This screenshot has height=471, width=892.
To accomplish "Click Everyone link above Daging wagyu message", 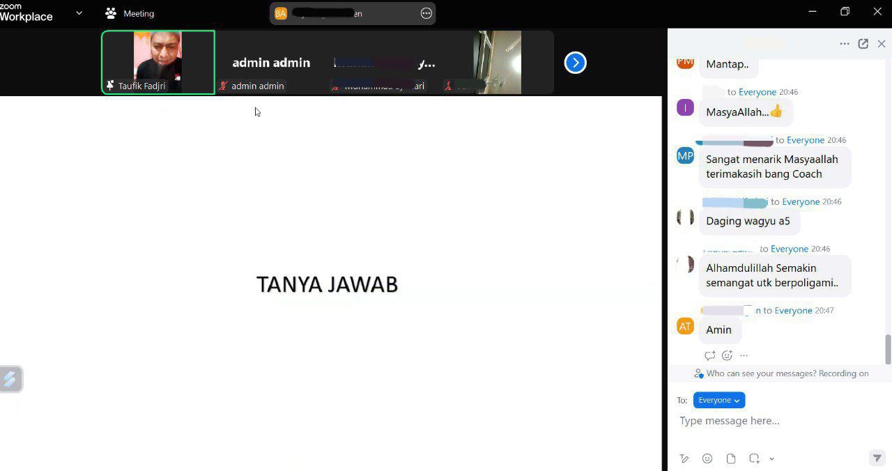I will [801, 201].
